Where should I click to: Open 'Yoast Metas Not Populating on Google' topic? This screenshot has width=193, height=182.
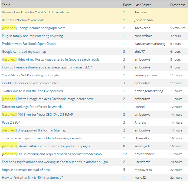pos(30,75)
